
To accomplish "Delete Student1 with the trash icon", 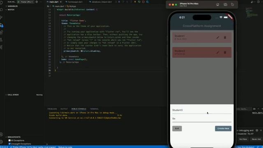I will tap(225, 37).
